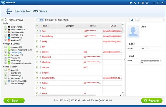This screenshot has height=107, width=166.
Task: Select the Voicemail icon
Action: [x=9, y=58]
